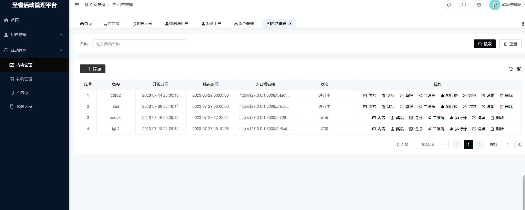Open the tab grid menu icon at right edge

coord(523,24)
